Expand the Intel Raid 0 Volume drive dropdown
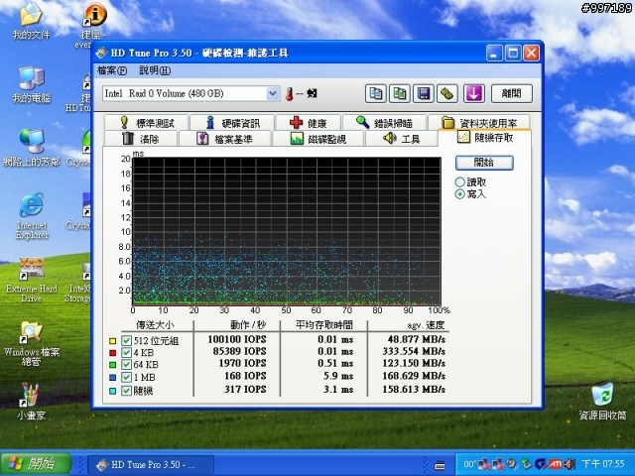The width and height of the screenshot is (635, 476). click(273, 94)
